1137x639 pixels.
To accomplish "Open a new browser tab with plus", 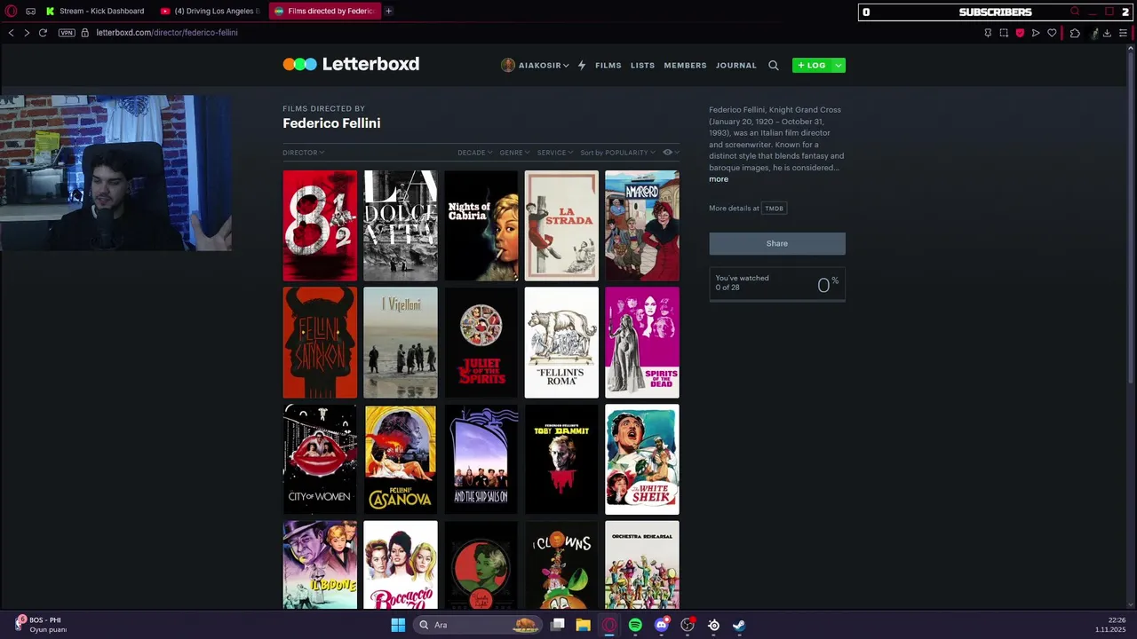I will point(388,11).
